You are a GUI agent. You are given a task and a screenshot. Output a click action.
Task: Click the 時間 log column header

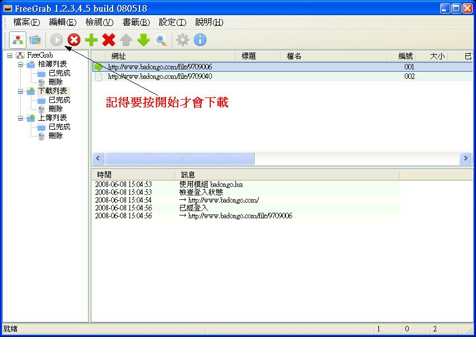[x=133, y=175]
